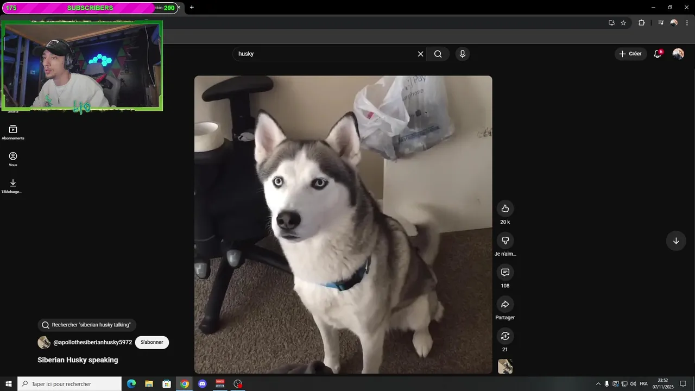Click the volume speaker tray icon
Image resolution: width=695 pixels, height=391 pixels.
(633, 384)
